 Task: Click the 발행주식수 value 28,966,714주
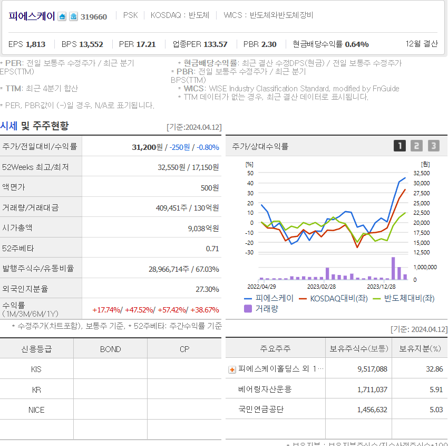(169, 269)
